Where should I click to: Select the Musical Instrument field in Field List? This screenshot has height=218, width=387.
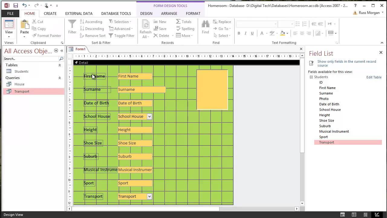334,131
